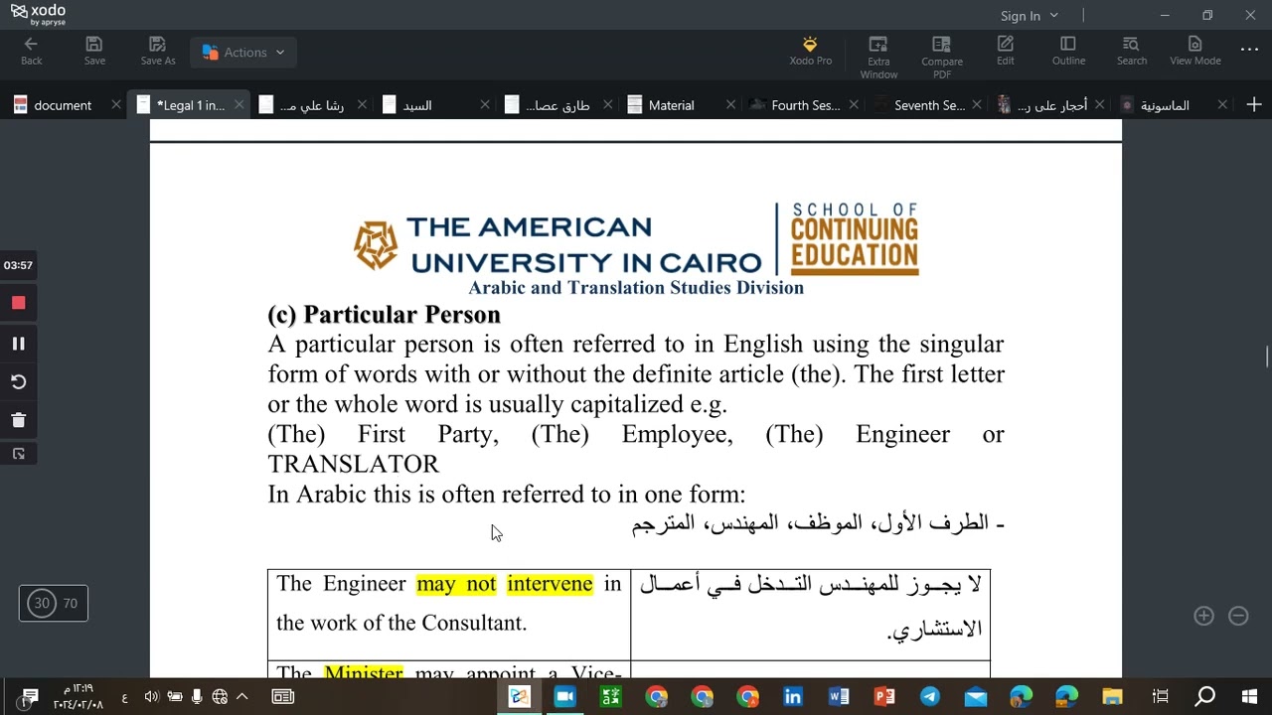1272x715 pixels.
Task: Switch to the 'document' tab
Action: (x=62, y=105)
